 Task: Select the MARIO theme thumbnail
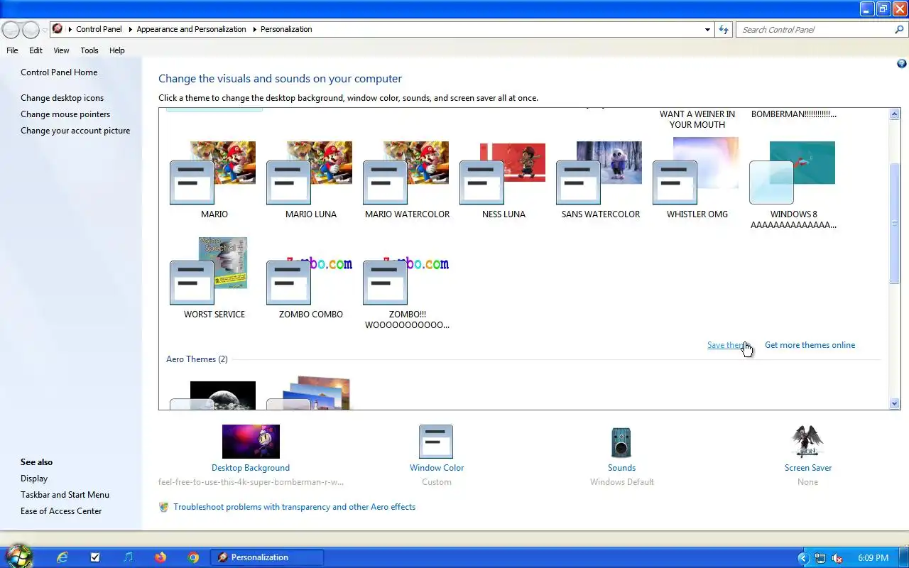213,173
